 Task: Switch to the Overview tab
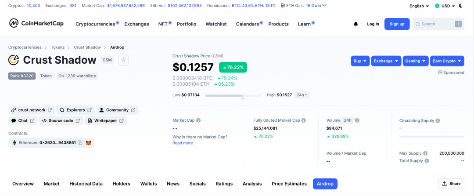coord(23,184)
